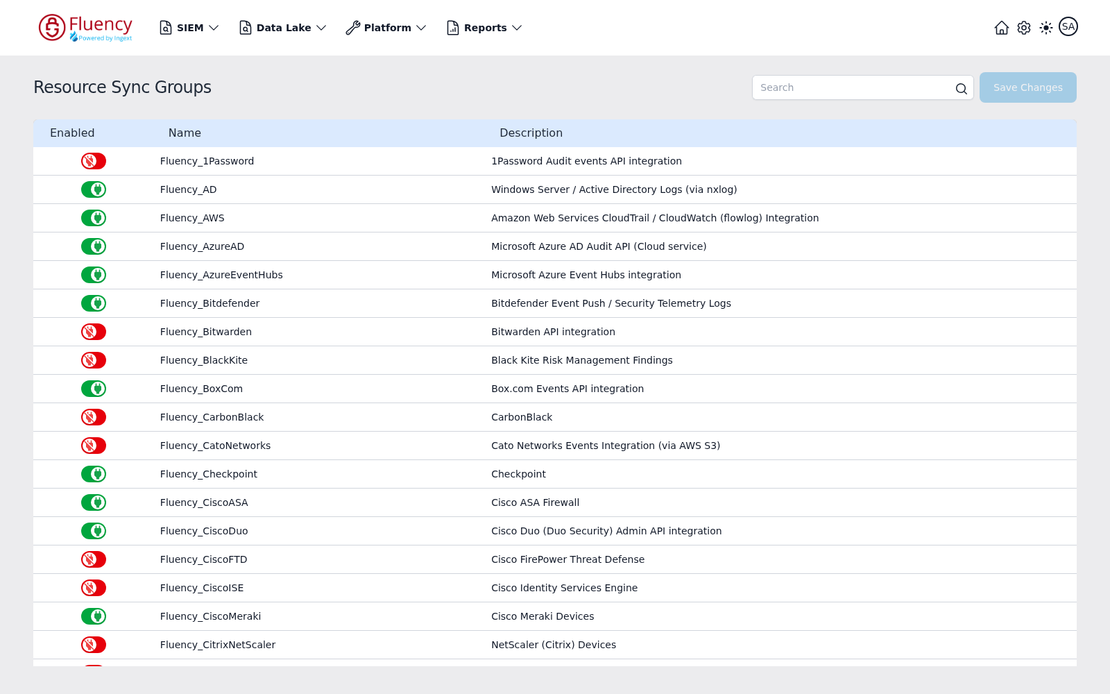
Task: Turn on Fluency_CatoNetworks toggle
Action: [94, 446]
